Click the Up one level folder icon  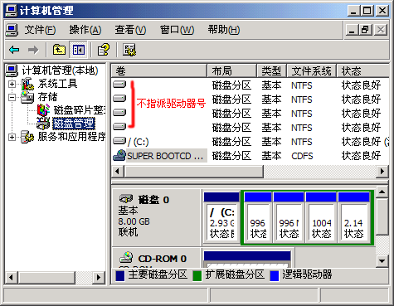[59, 50]
